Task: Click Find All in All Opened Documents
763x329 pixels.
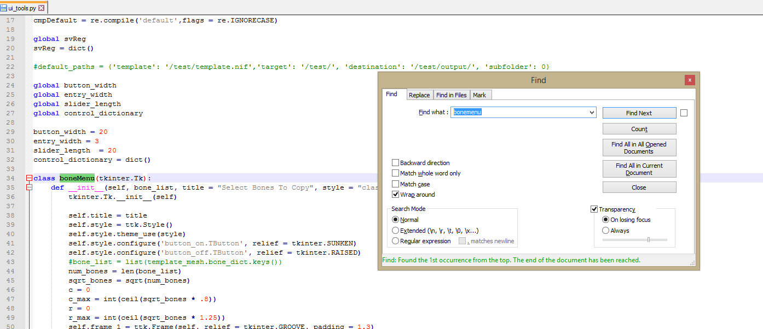Action: click(639, 148)
